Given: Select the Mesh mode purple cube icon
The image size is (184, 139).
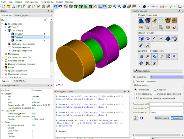Looking at the screenshot, I should tap(148, 21).
